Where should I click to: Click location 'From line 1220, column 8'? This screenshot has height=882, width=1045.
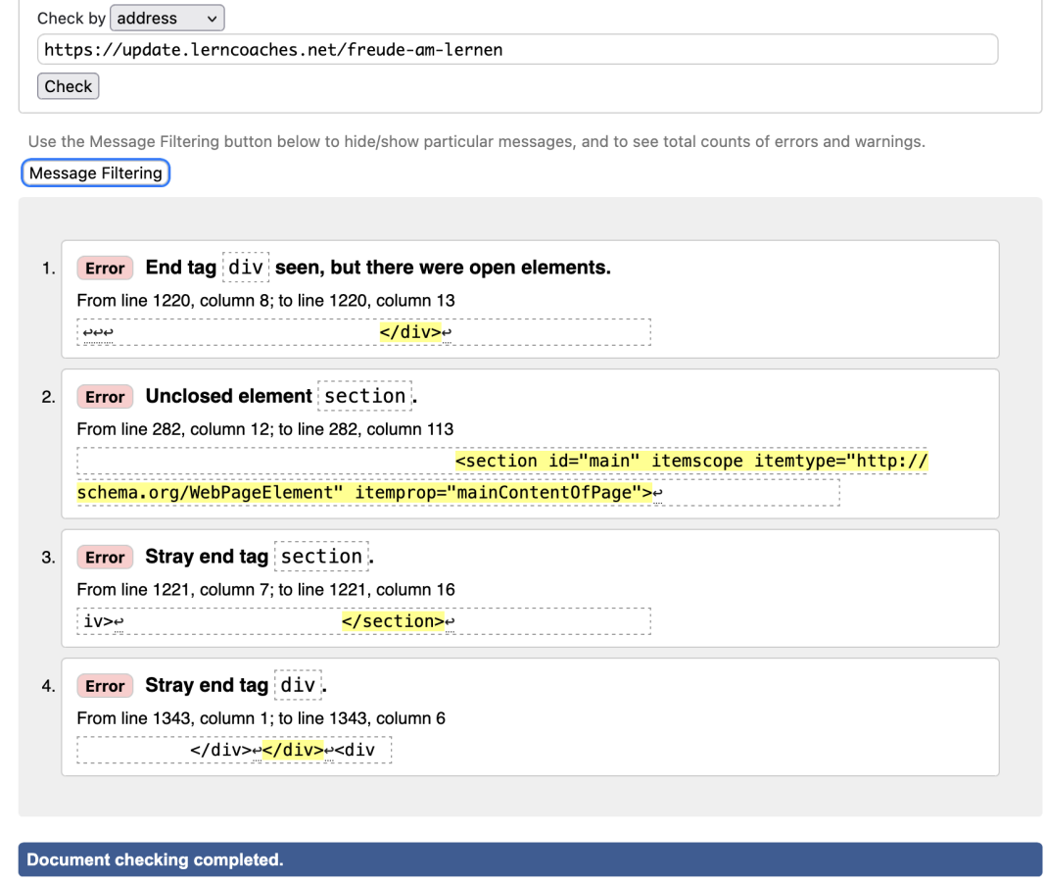coord(265,300)
